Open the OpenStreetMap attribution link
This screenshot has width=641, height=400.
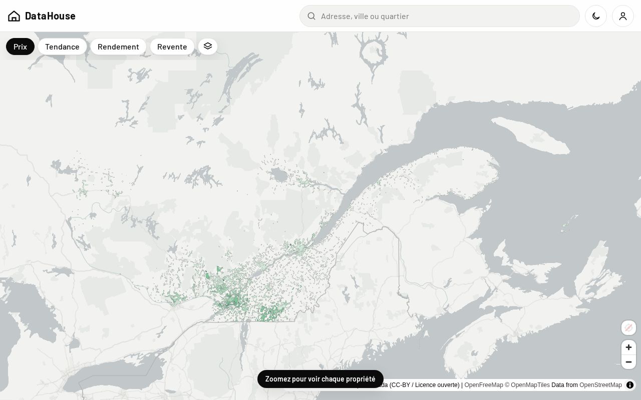point(600,385)
